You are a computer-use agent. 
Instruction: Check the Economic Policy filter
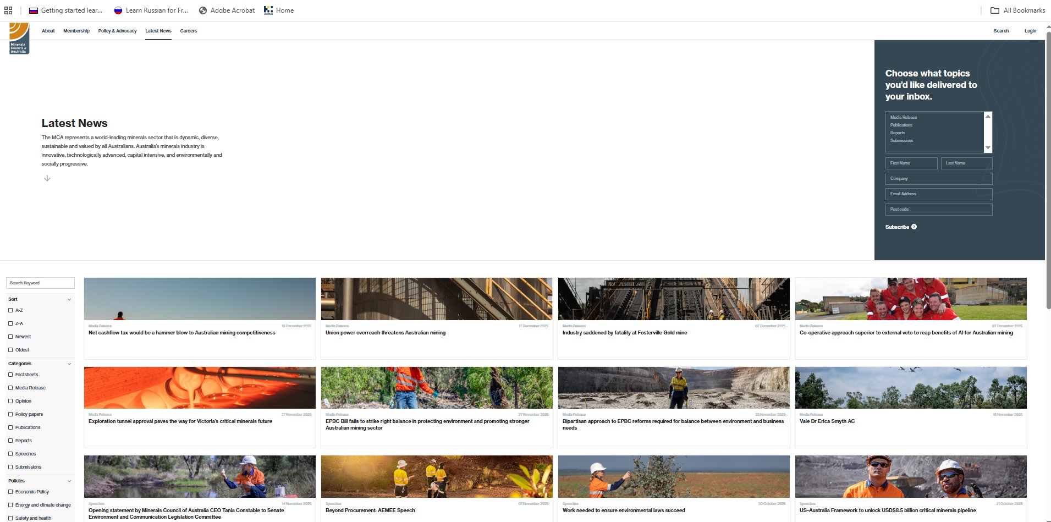click(10, 492)
